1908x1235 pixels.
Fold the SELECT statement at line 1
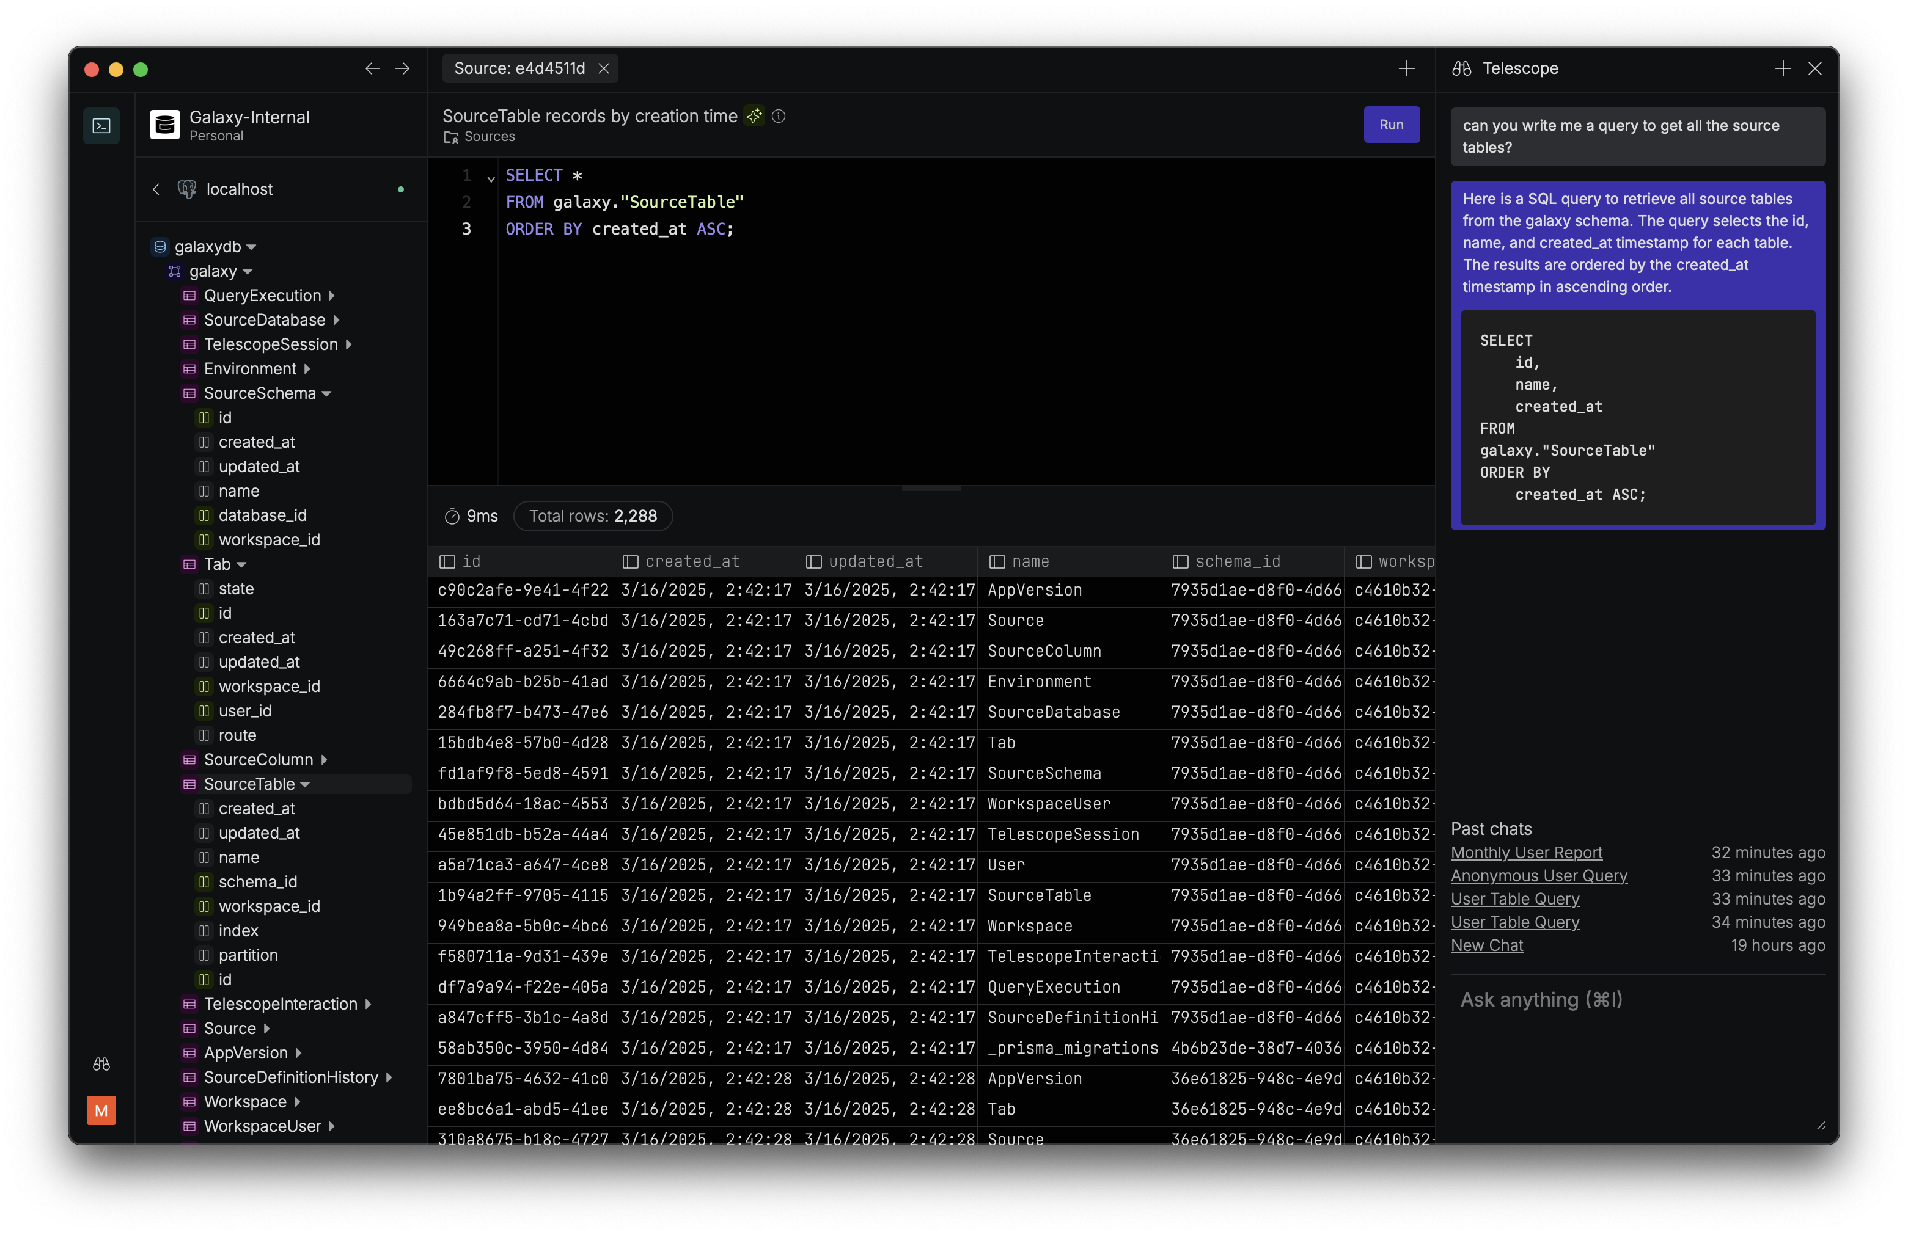(x=491, y=178)
